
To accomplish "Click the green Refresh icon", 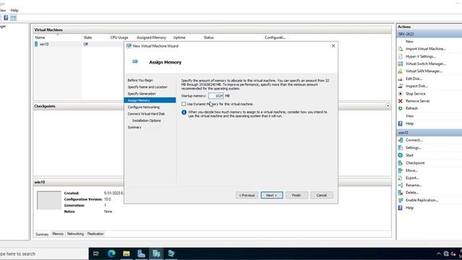I will point(400,108).
